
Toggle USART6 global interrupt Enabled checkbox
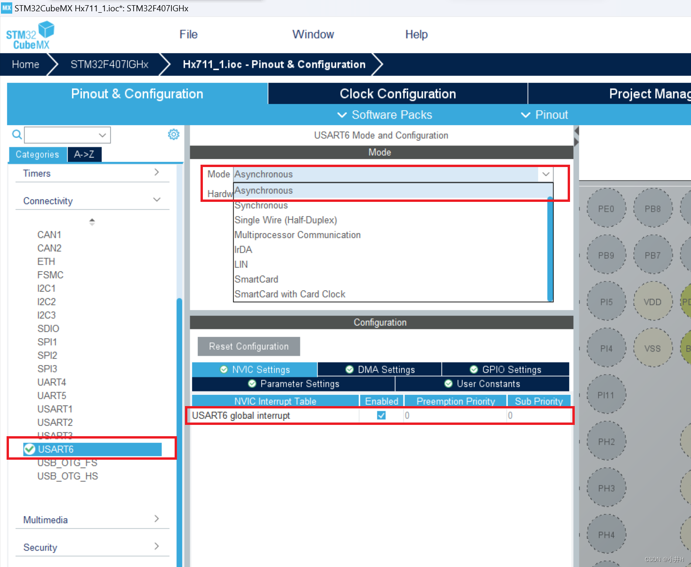pos(381,415)
